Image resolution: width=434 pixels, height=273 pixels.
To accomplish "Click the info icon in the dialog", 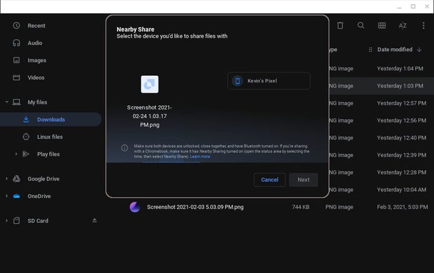I will (124, 148).
